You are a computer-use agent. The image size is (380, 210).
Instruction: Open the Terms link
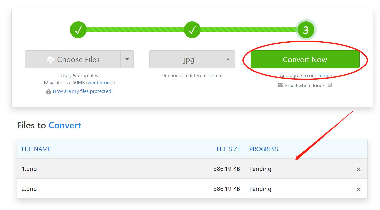coord(324,75)
